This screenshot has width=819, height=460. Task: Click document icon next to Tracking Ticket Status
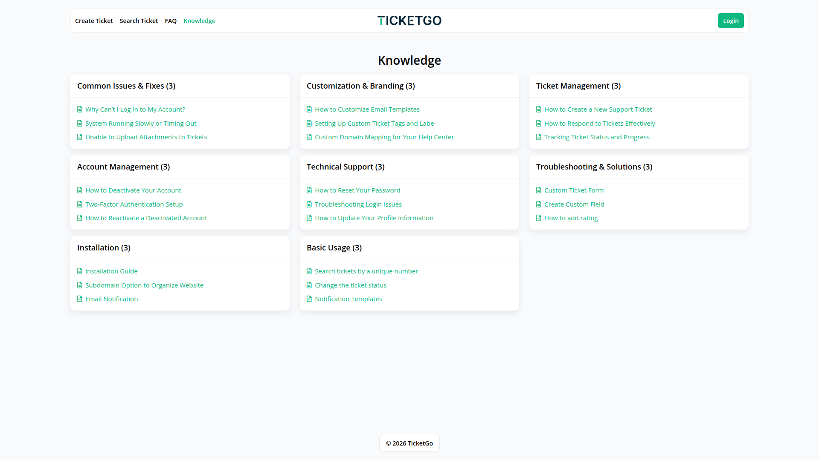click(x=539, y=137)
